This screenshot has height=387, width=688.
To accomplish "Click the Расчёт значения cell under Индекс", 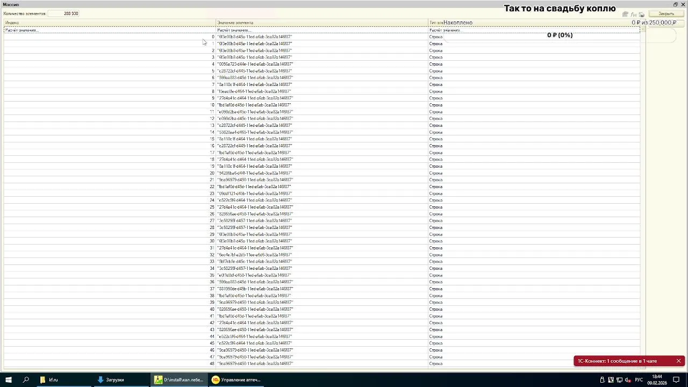I will 110,30.
